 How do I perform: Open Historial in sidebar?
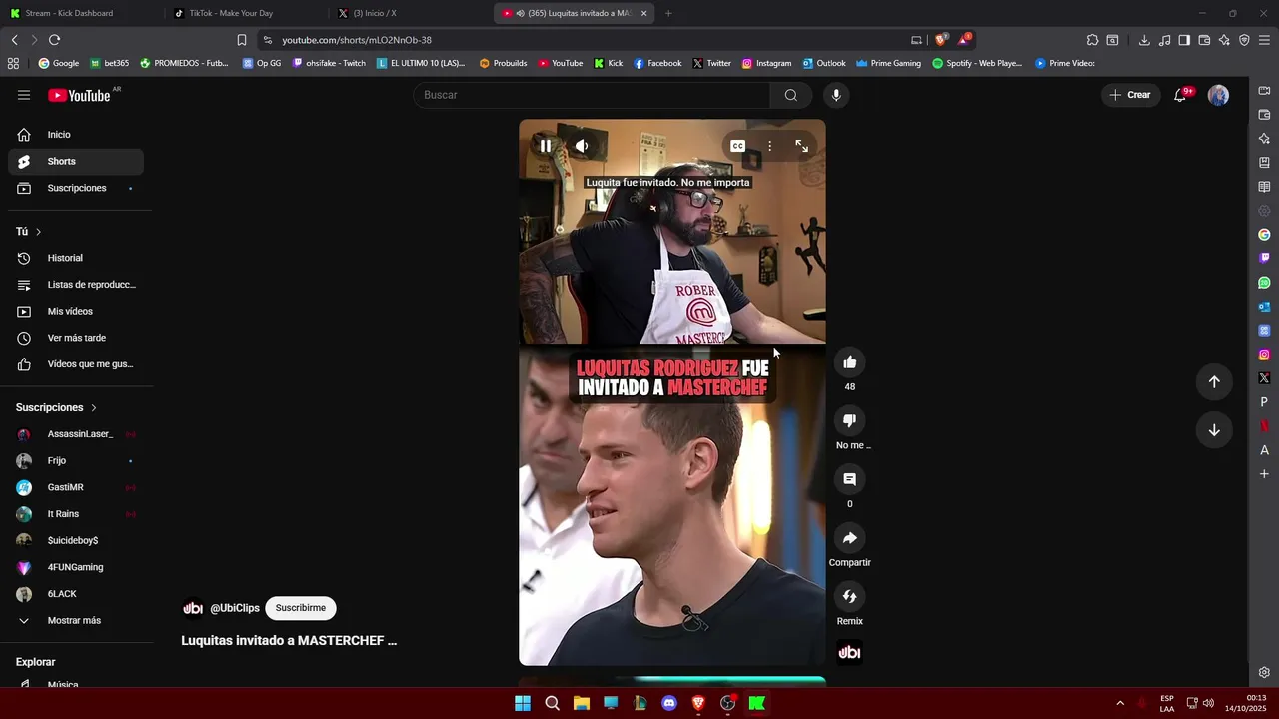pyautogui.click(x=76, y=258)
